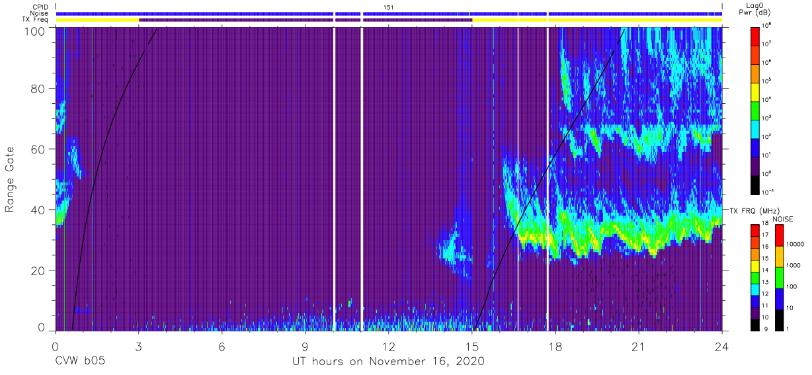Click x-axis tick label '21'
This screenshot has width=812, height=375.
tap(639, 347)
